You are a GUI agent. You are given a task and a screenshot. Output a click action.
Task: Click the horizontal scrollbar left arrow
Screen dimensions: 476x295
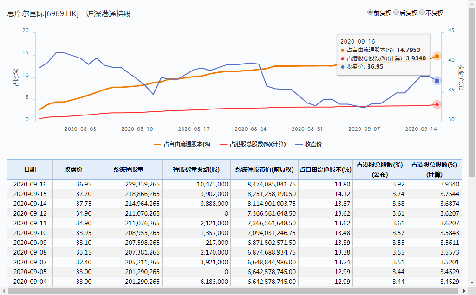pyautogui.click(x=4, y=291)
